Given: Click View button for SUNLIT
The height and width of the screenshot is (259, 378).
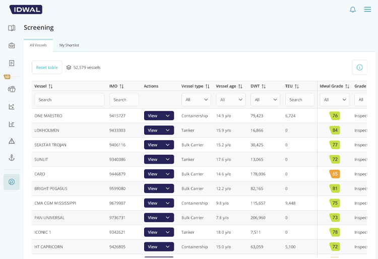Looking at the screenshot, I should click(153, 159).
